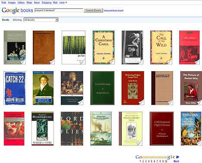Click the Google books logo
This screenshot has width=202, height=163.
click(x=17, y=10)
